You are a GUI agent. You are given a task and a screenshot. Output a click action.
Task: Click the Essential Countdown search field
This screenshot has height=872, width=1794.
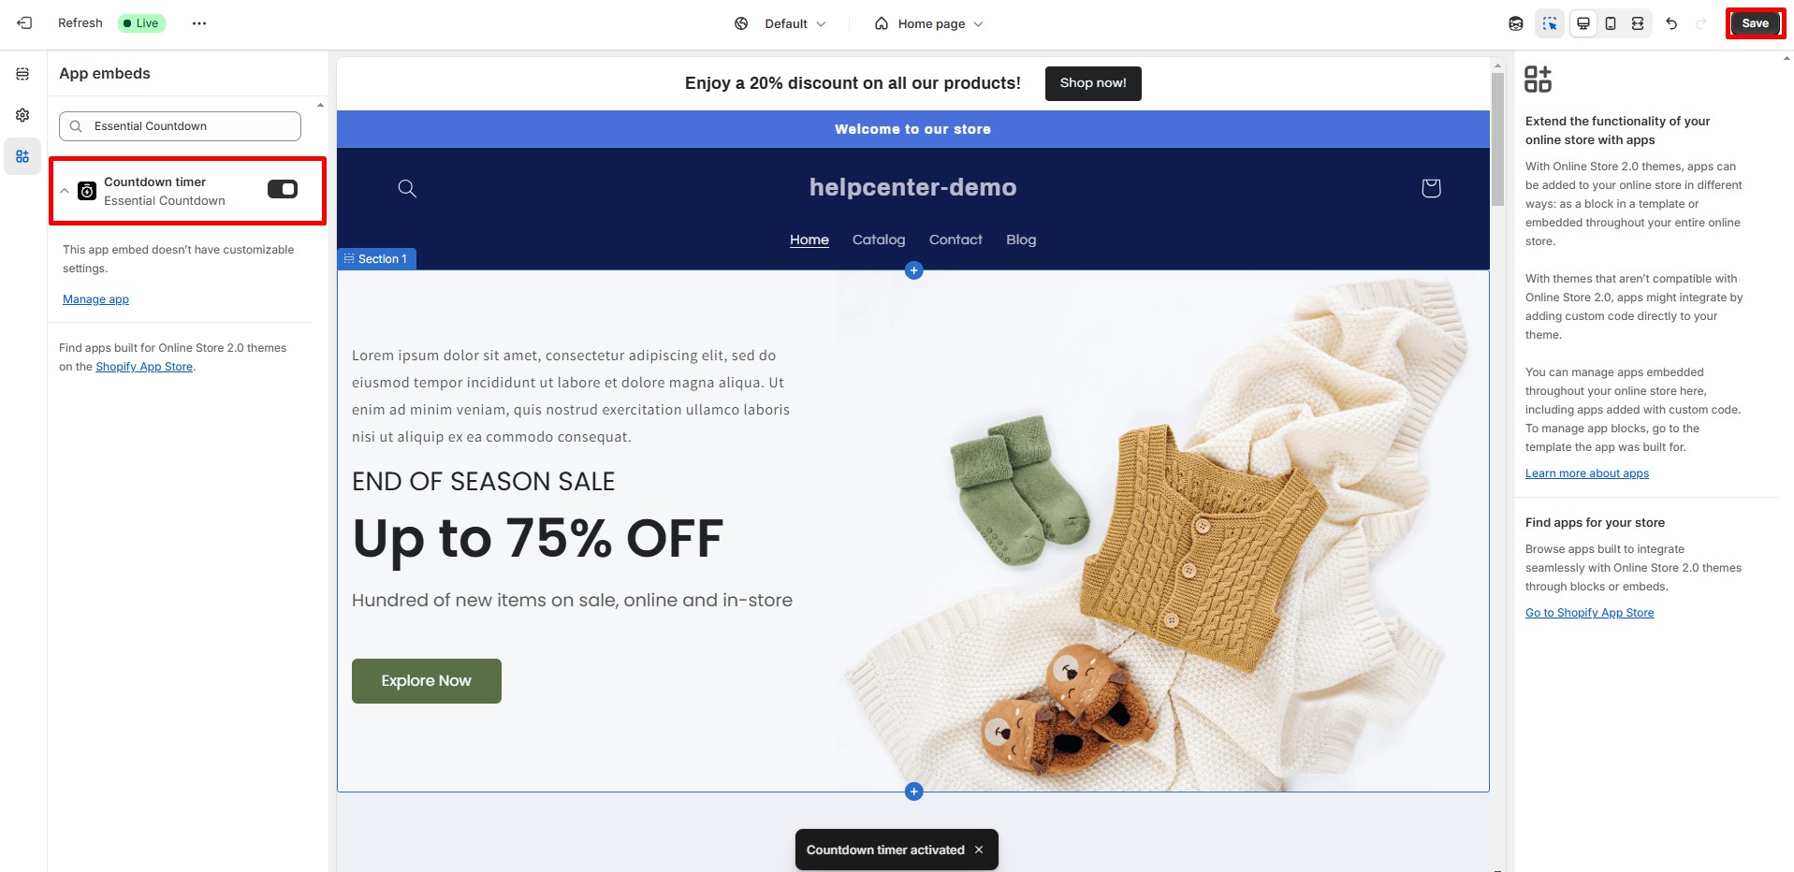(180, 126)
